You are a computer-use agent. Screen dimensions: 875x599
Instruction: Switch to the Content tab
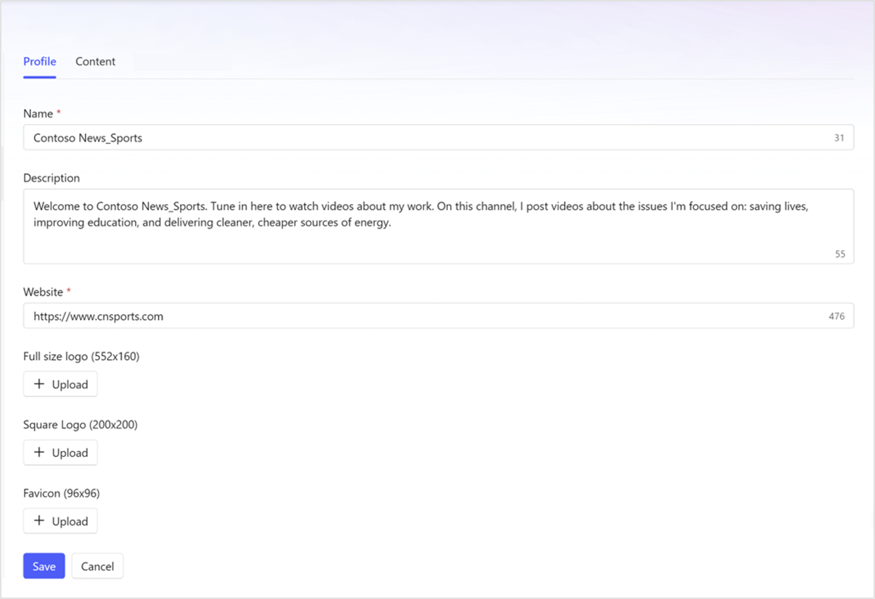click(x=96, y=61)
